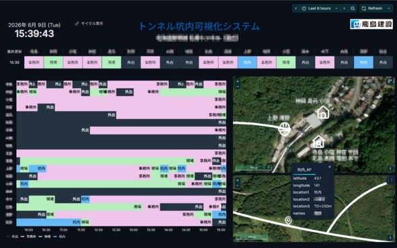397x248 pixels.
Task: Click the Refresh dashboard button
Action: [x=372, y=8]
